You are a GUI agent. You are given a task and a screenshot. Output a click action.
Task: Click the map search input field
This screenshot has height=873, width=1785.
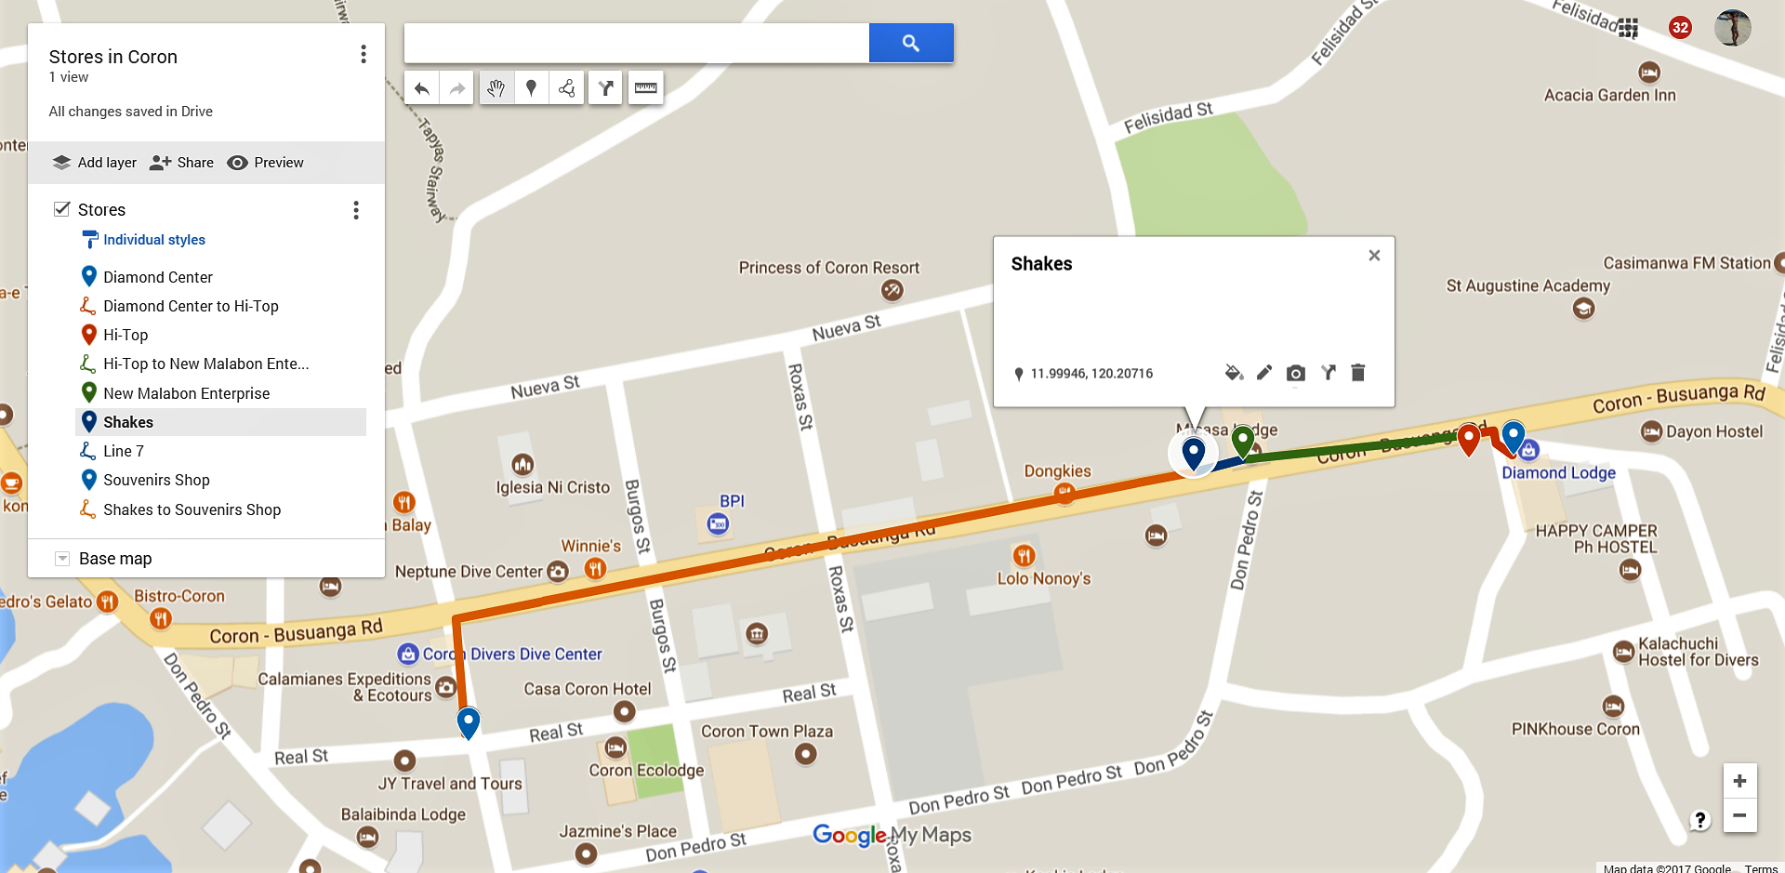[x=637, y=43]
